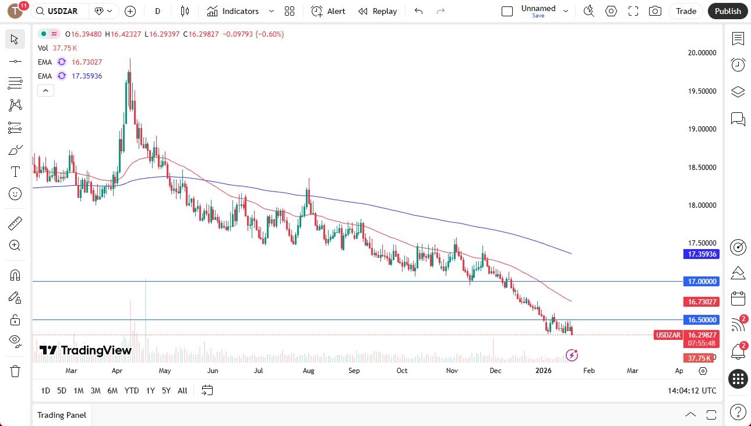Open the Watchlist panel
This screenshot has height=426, width=751.
point(738,39)
